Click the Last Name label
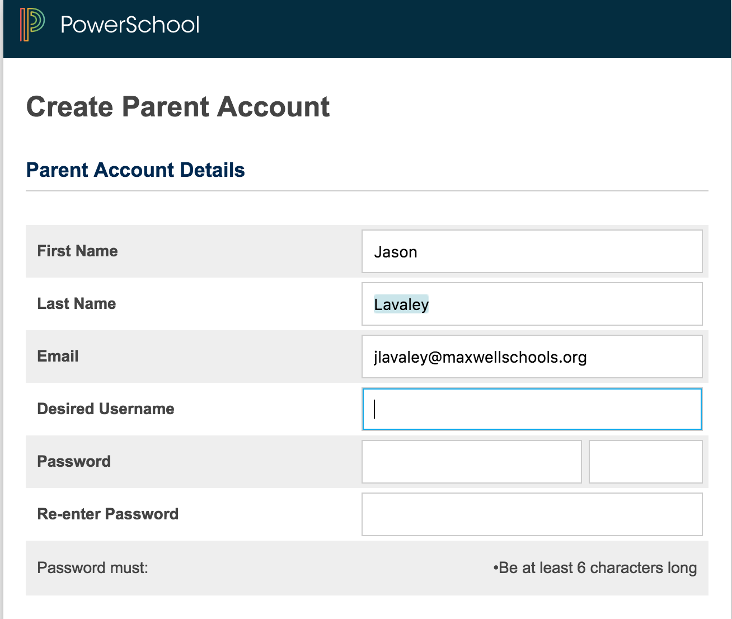 pyautogui.click(x=77, y=304)
